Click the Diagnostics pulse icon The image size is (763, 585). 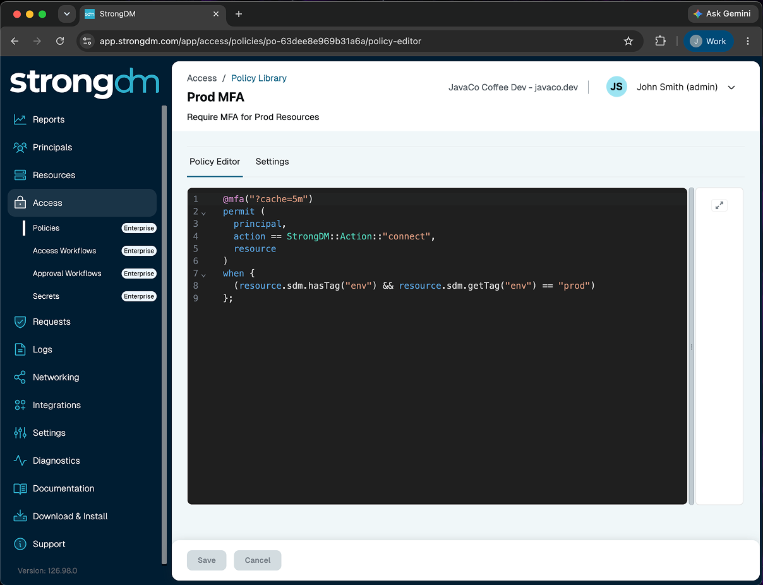pyautogui.click(x=20, y=461)
